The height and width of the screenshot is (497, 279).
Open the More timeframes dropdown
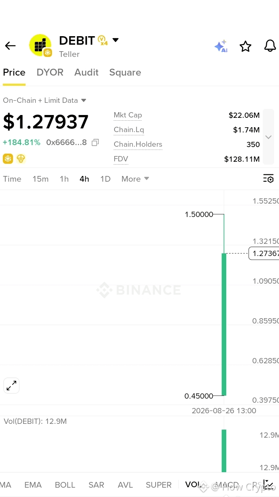click(135, 179)
